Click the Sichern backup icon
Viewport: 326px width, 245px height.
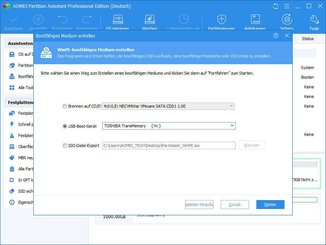coord(287,19)
